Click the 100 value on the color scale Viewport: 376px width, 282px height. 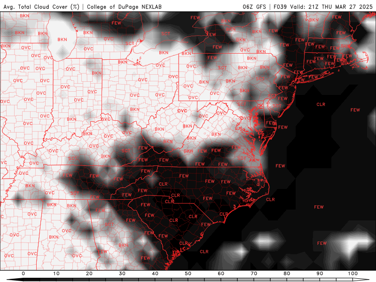353,274
